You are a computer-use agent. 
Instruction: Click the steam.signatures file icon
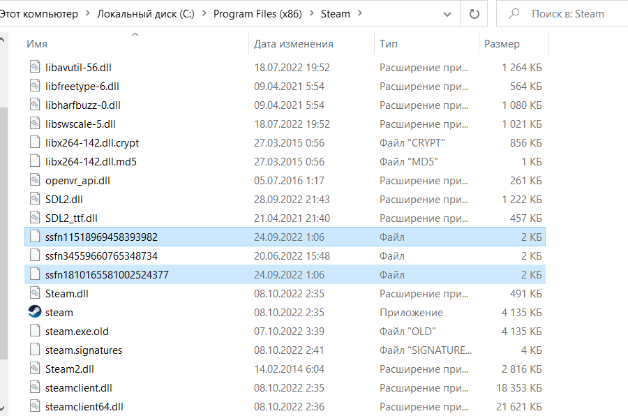(35, 349)
